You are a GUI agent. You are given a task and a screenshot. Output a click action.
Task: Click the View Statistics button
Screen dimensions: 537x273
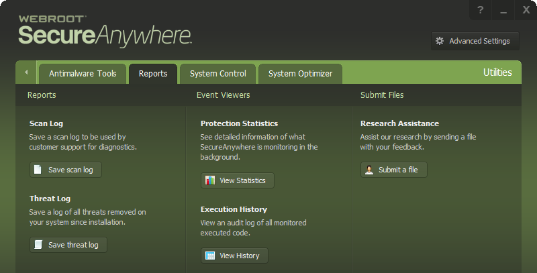238,180
